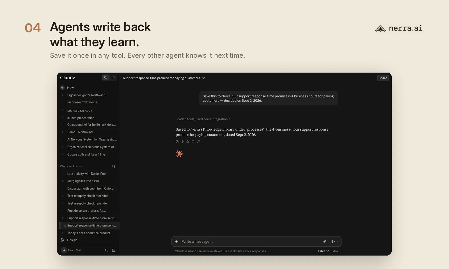Click the 'Chats and tasks' section header

pos(71,166)
